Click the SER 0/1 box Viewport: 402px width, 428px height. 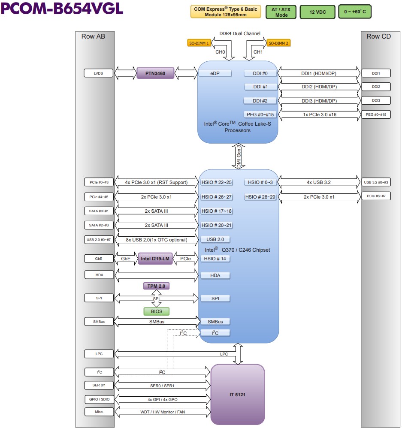(x=99, y=385)
